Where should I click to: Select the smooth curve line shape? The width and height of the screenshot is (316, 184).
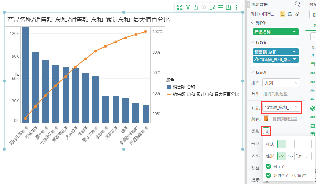(290, 156)
